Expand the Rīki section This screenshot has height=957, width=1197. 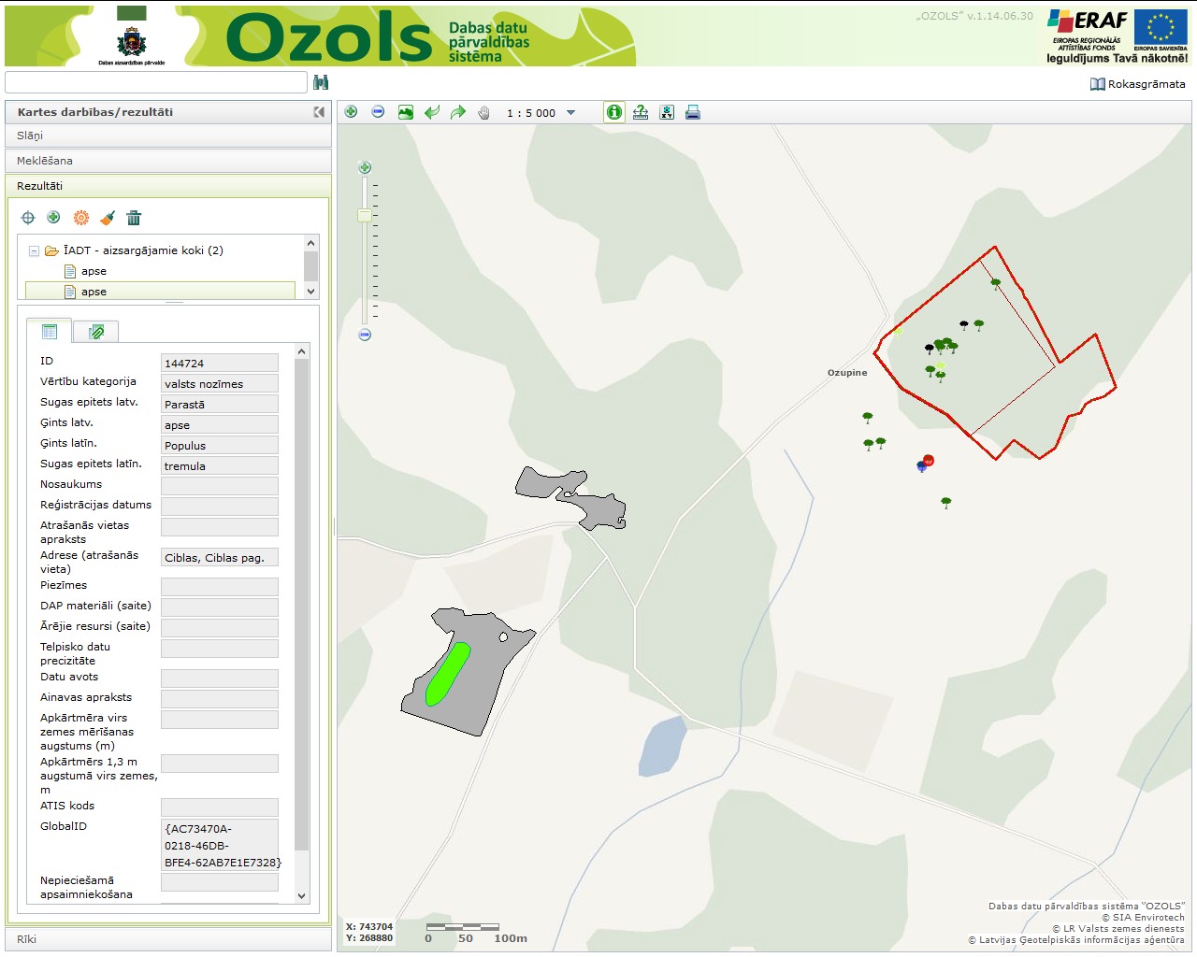click(168, 939)
